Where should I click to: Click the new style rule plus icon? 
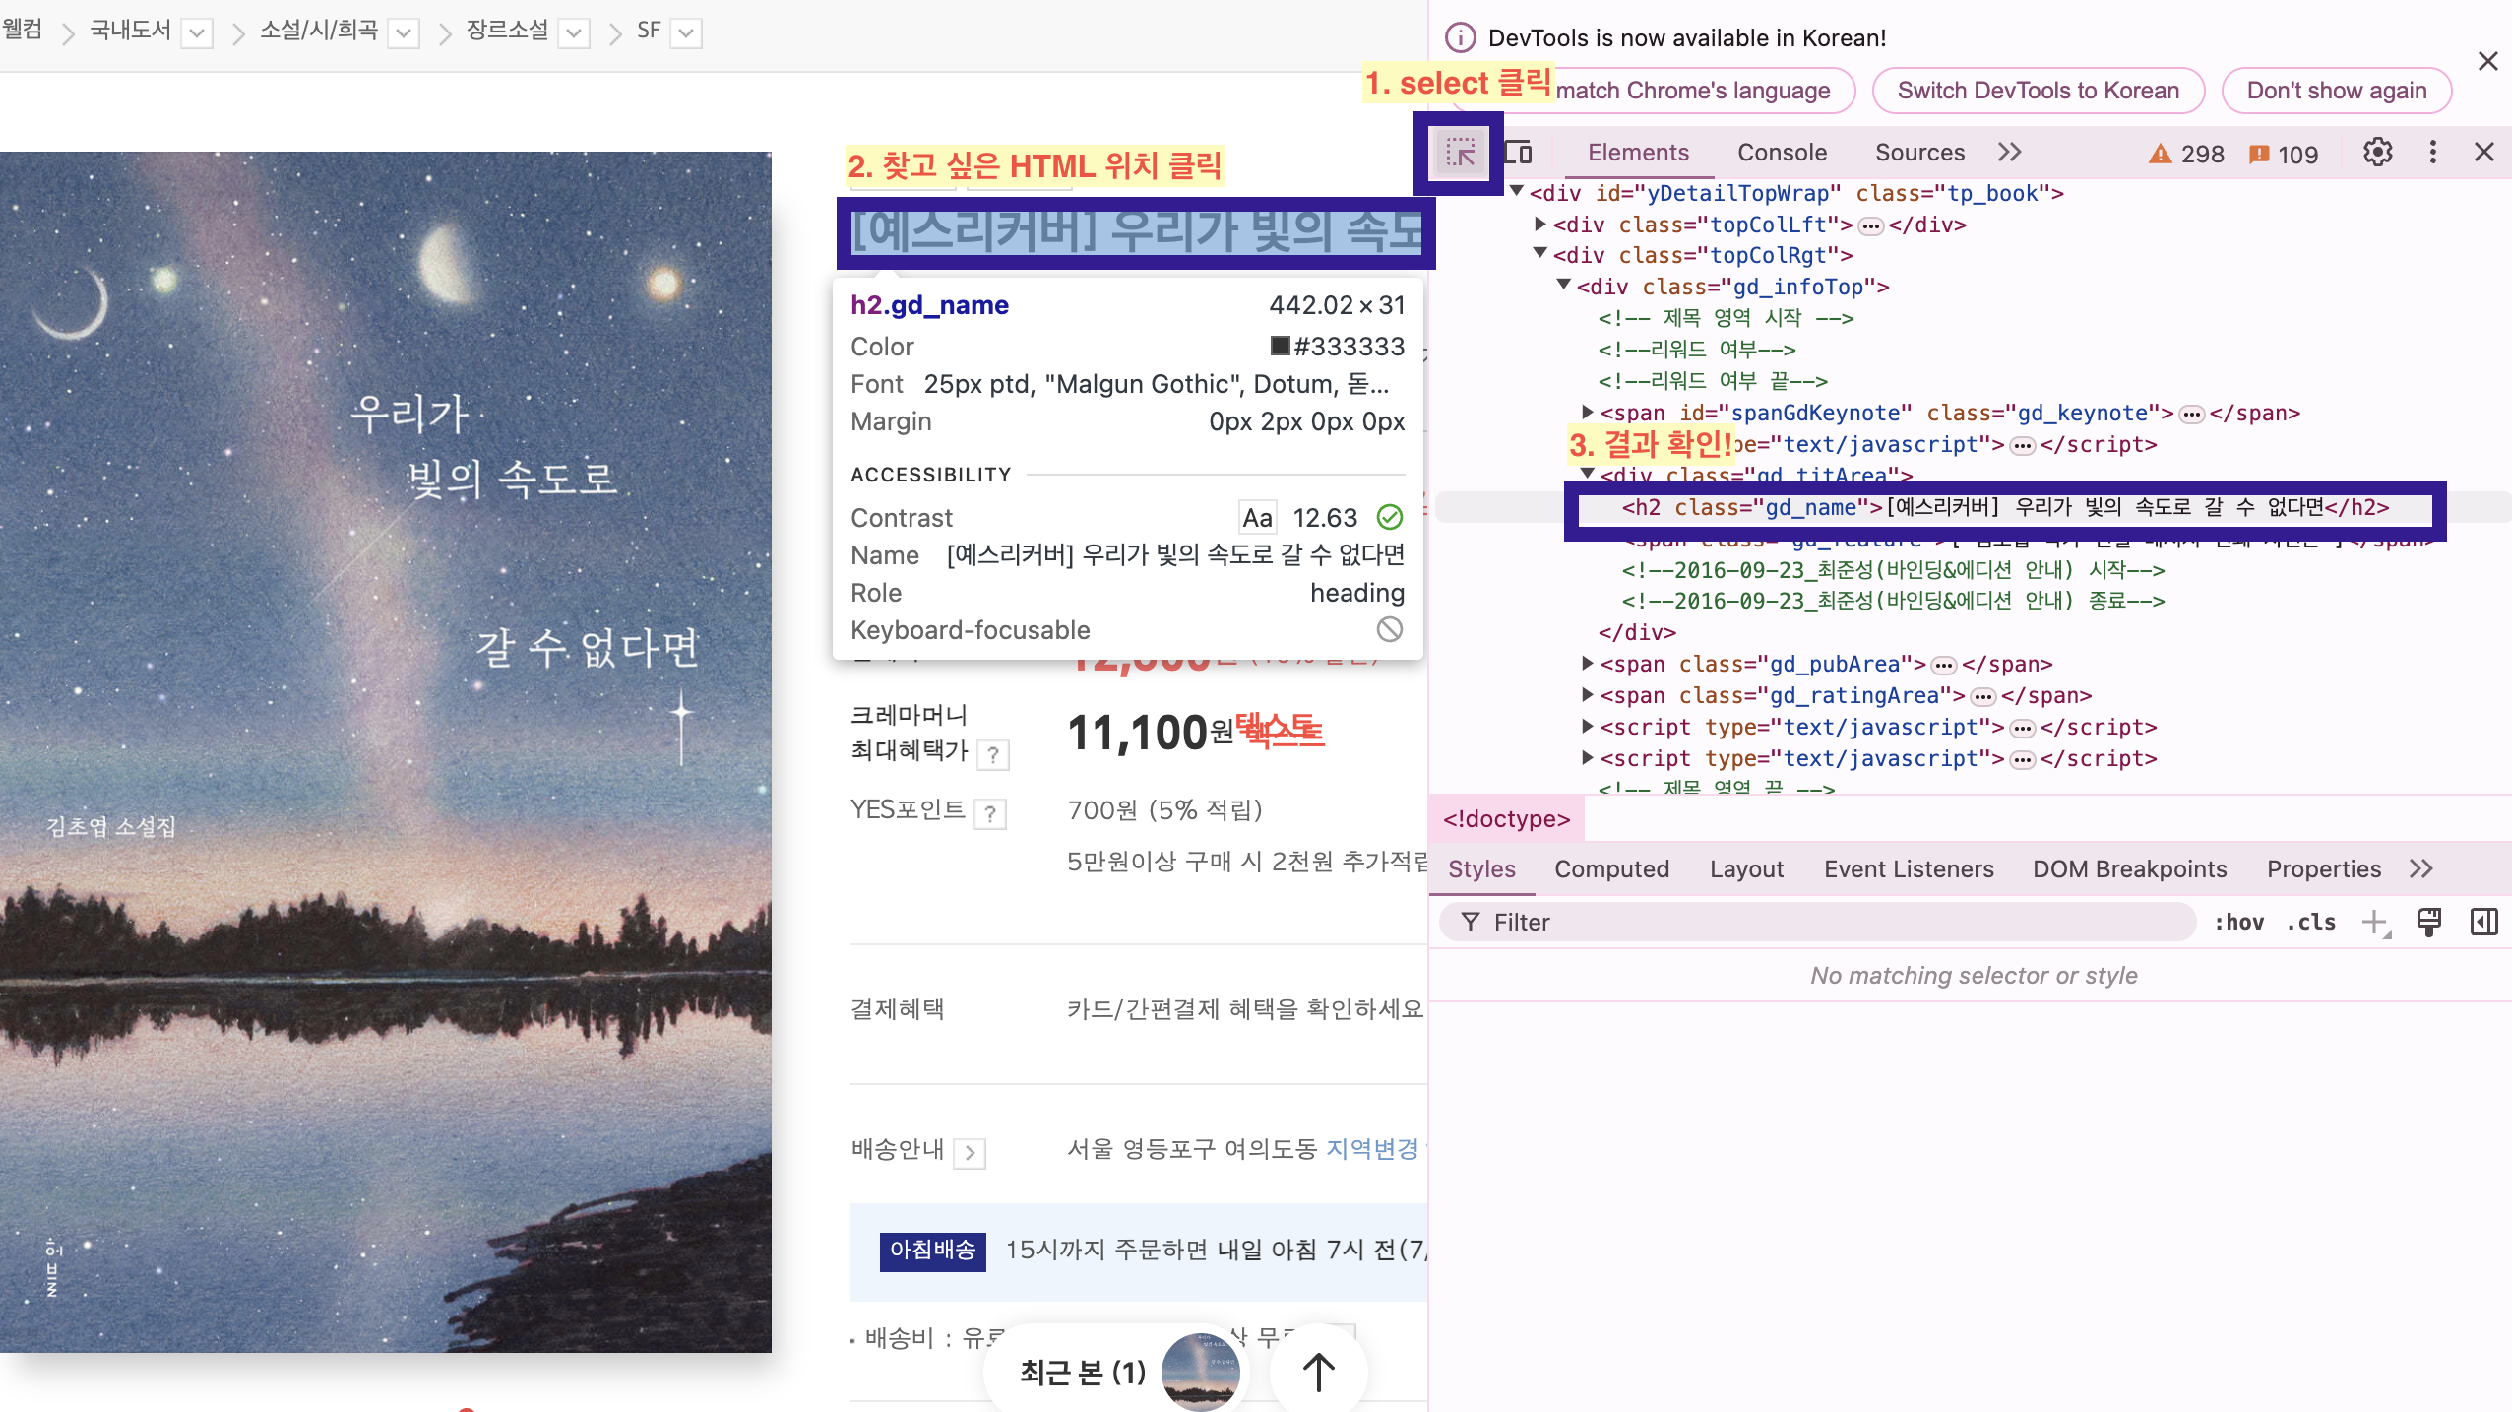point(2374,923)
